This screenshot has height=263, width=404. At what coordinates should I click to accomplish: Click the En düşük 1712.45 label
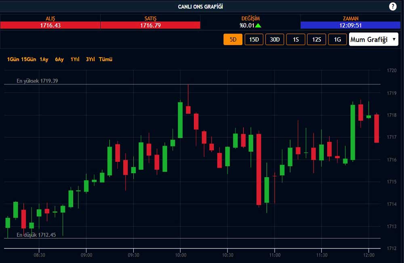tap(36, 235)
